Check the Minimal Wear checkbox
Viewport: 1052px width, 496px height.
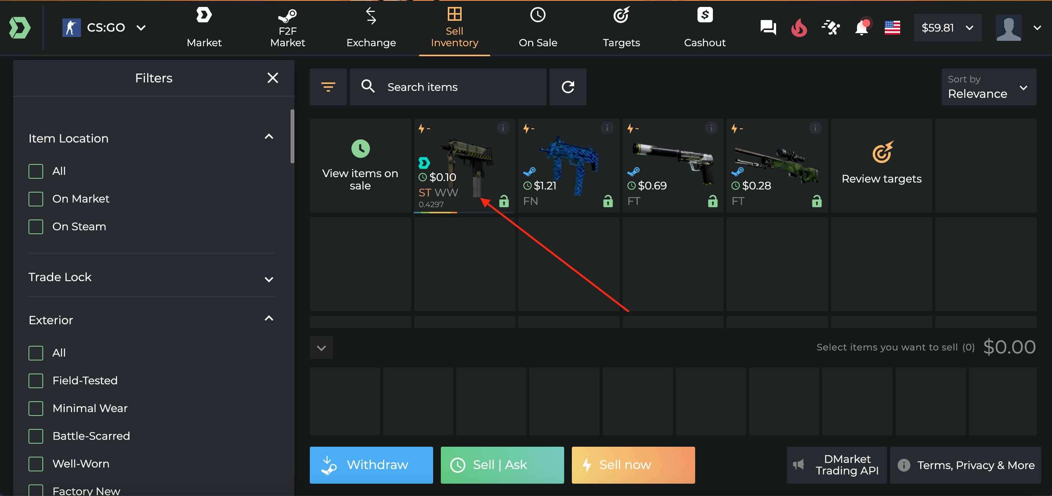coord(36,409)
